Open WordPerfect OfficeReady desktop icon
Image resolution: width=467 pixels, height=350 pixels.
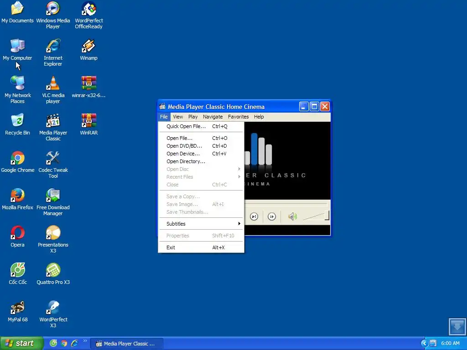pos(89,15)
